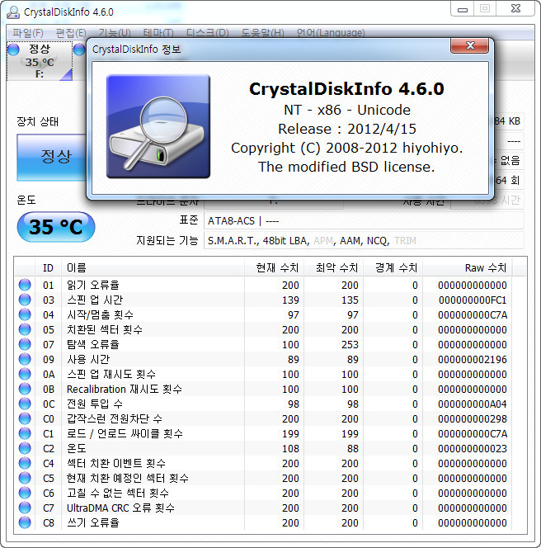Click status circle for ID 0B row
This screenshot has height=548, width=541.
coord(25,389)
